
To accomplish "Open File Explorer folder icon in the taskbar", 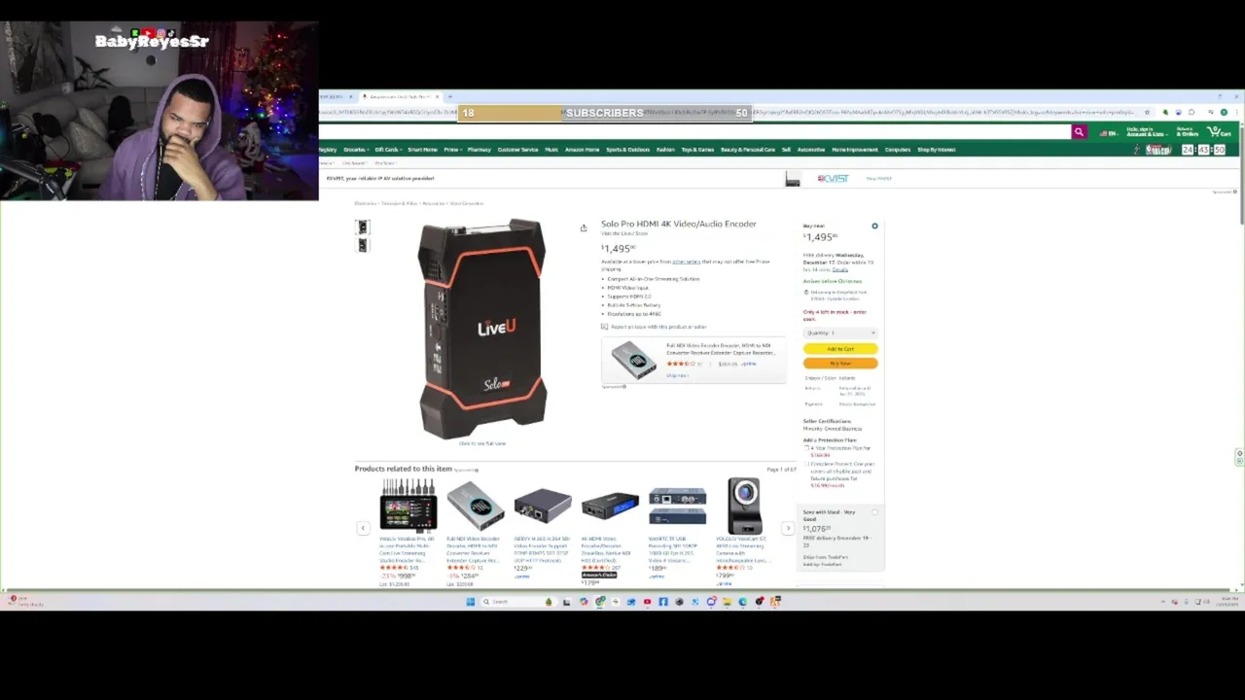I will coord(727,602).
